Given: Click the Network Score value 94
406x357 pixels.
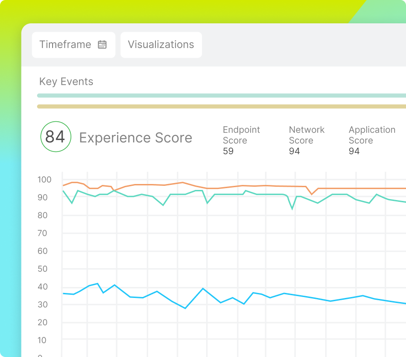Looking at the screenshot, I should pyautogui.click(x=294, y=151).
